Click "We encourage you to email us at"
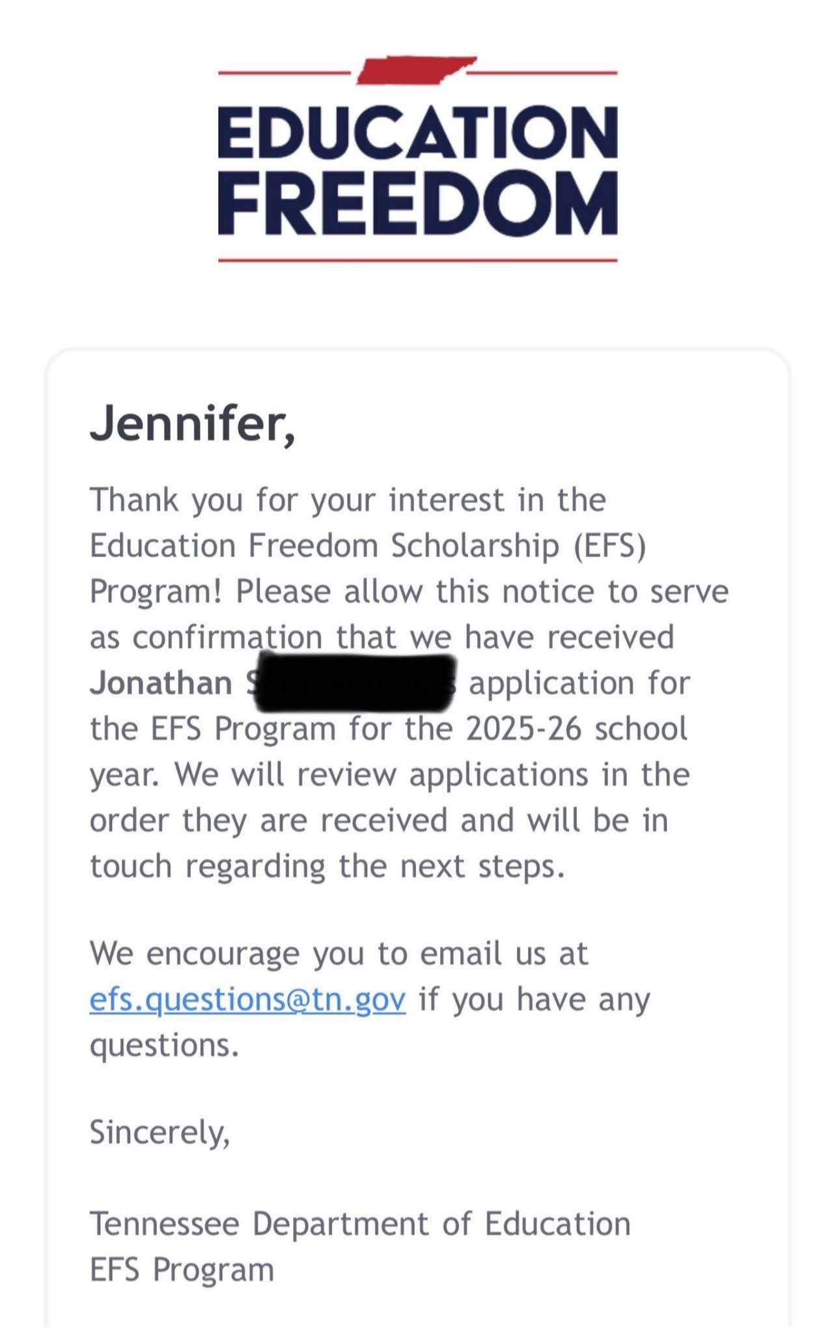The height and width of the screenshot is (1334, 836). click(x=339, y=954)
